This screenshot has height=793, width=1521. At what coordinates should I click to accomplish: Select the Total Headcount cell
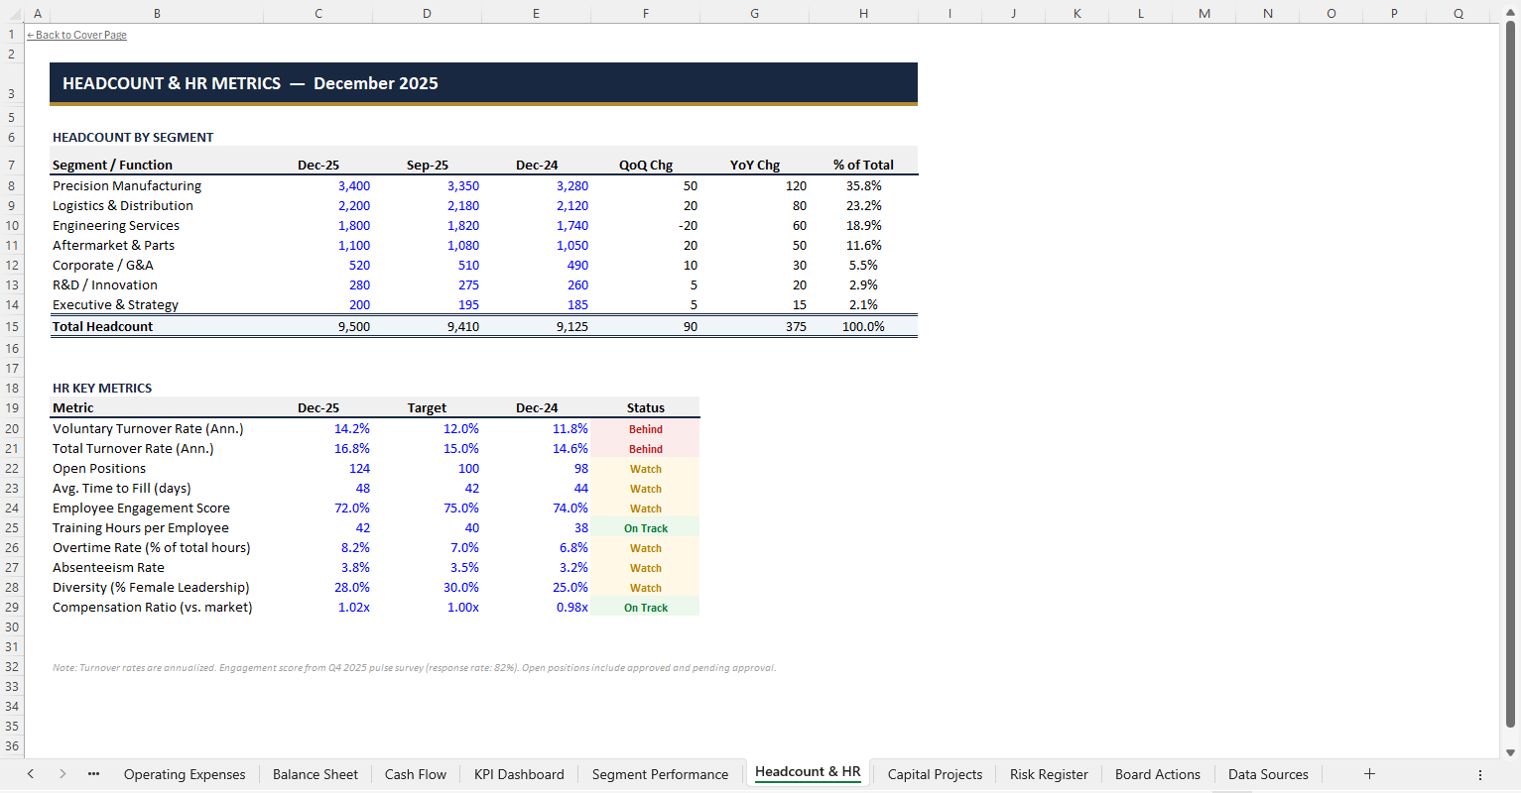click(102, 326)
